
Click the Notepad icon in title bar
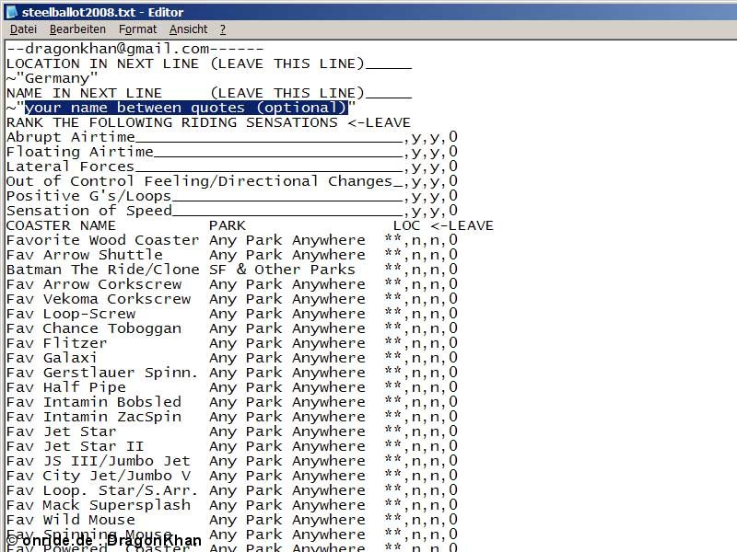coord(12,12)
